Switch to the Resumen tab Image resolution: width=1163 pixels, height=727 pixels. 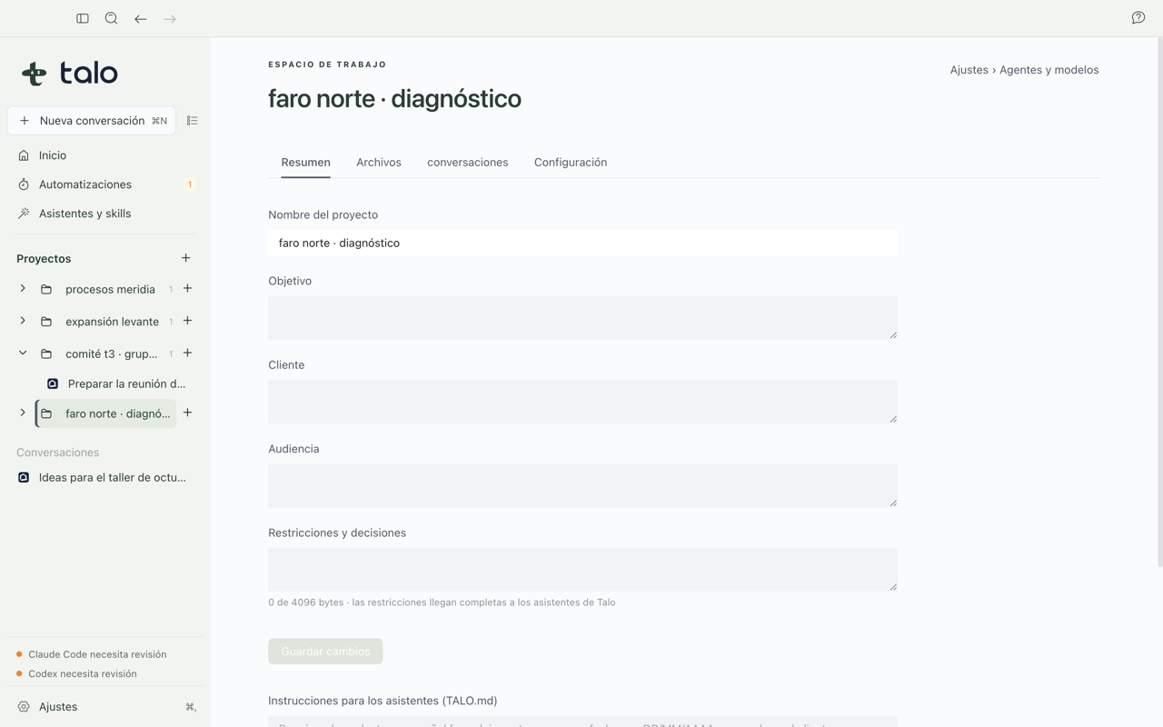(x=305, y=163)
